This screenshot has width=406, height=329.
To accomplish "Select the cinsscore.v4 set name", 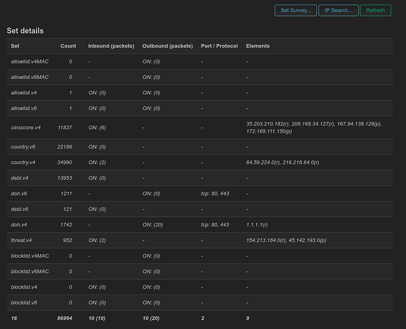I will pyautogui.click(x=26, y=127).
